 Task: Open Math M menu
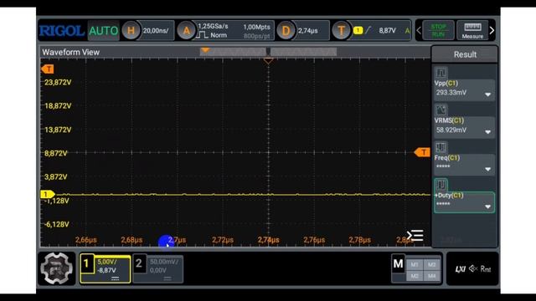pyautogui.click(x=399, y=264)
